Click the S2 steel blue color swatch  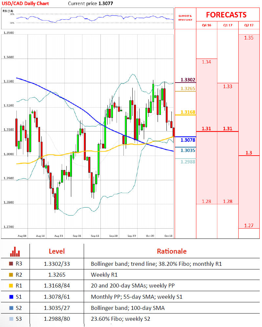(11, 308)
